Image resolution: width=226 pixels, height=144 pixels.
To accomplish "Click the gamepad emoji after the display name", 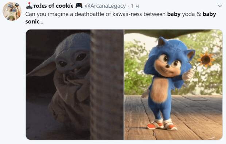I will pos(79,5).
